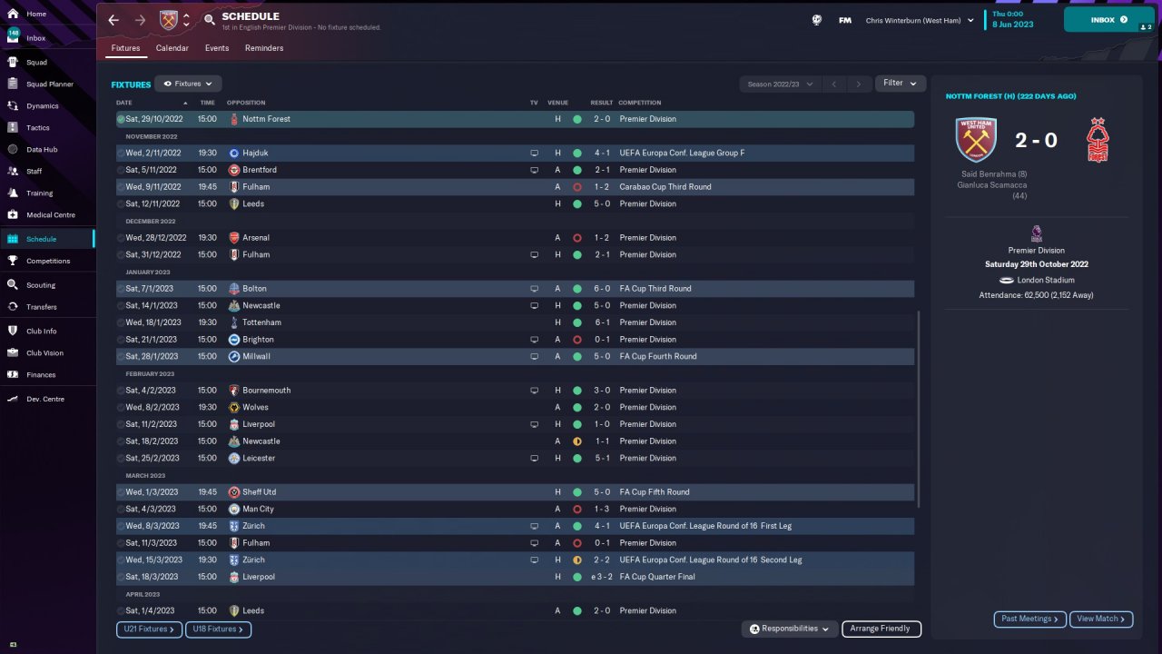Go to the previous season with left chevron
Screen dimensions: 1162x654
[x=834, y=84]
